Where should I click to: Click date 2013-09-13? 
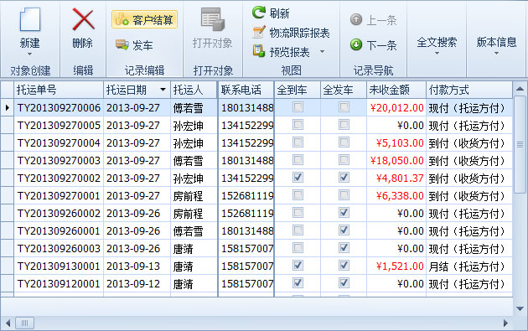pos(133,266)
